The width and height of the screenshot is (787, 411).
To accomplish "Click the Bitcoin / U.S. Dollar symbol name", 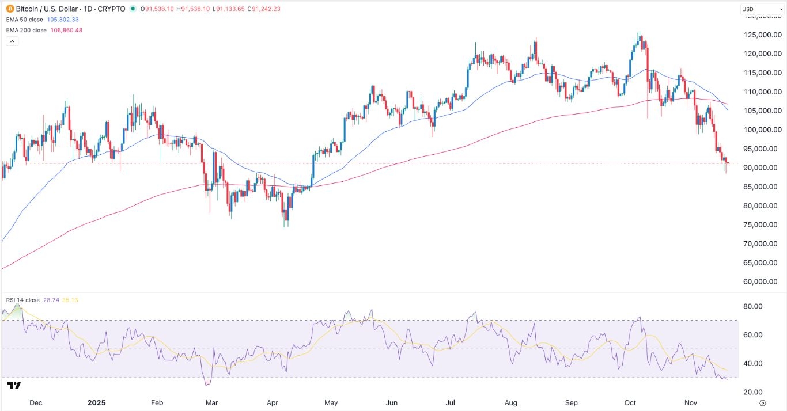I will coord(46,9).
